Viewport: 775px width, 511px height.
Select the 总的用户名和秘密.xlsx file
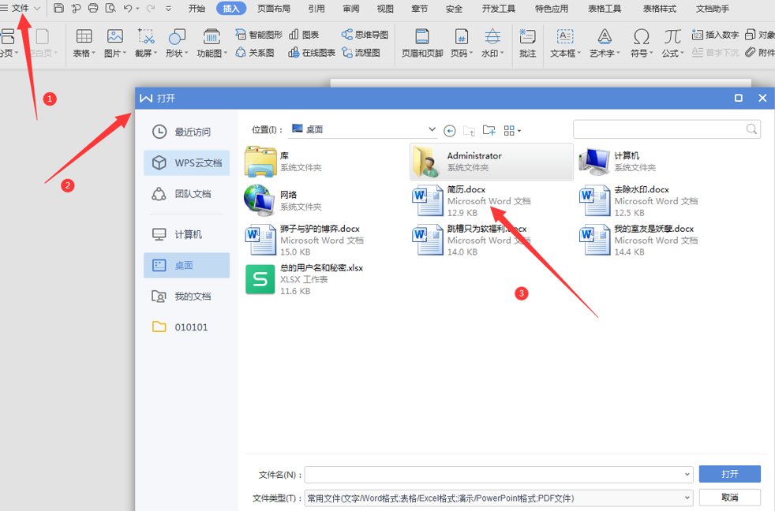[324, 279]
